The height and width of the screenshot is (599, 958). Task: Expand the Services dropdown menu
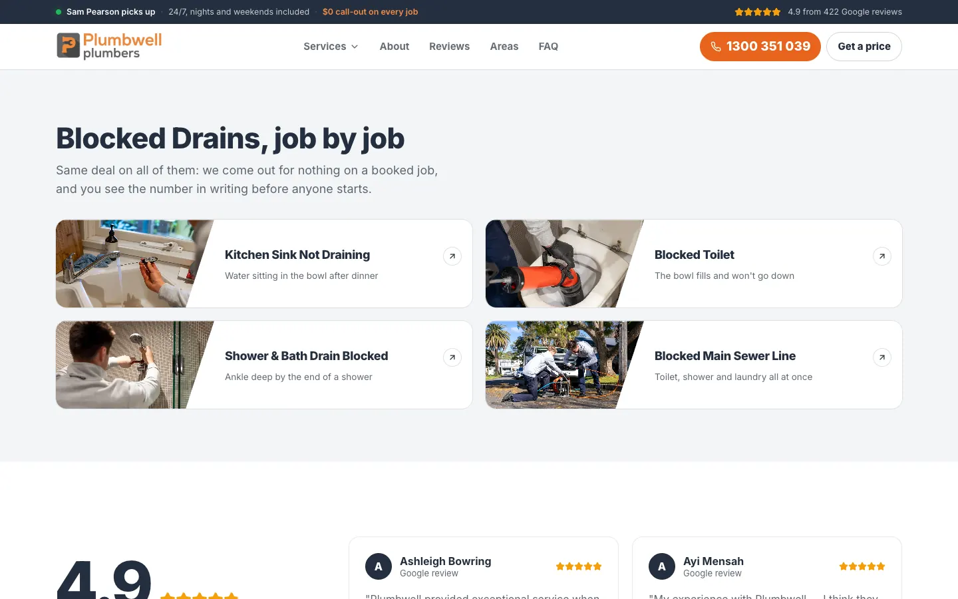(x=331, y=47)
